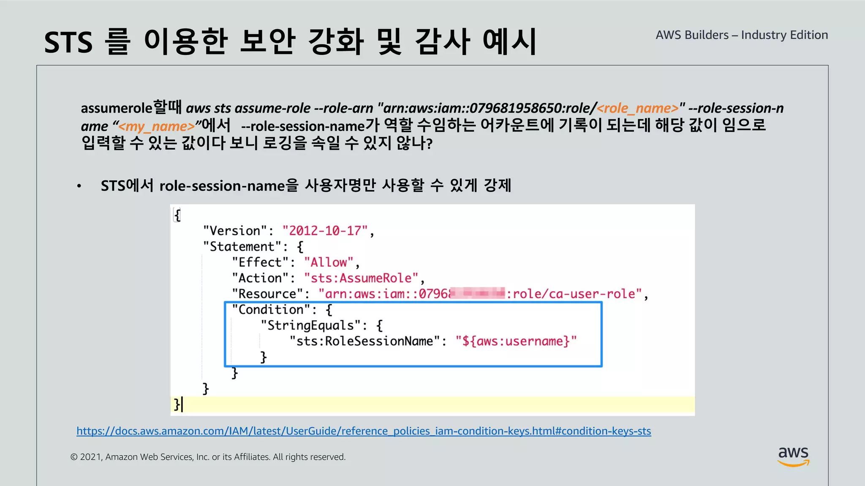Click bullet text 'STS에서 role-session-name을 사용자명만 사용할 수 있게 강제'
Viewport: 865px width, 486px height.
pos(306,185)
